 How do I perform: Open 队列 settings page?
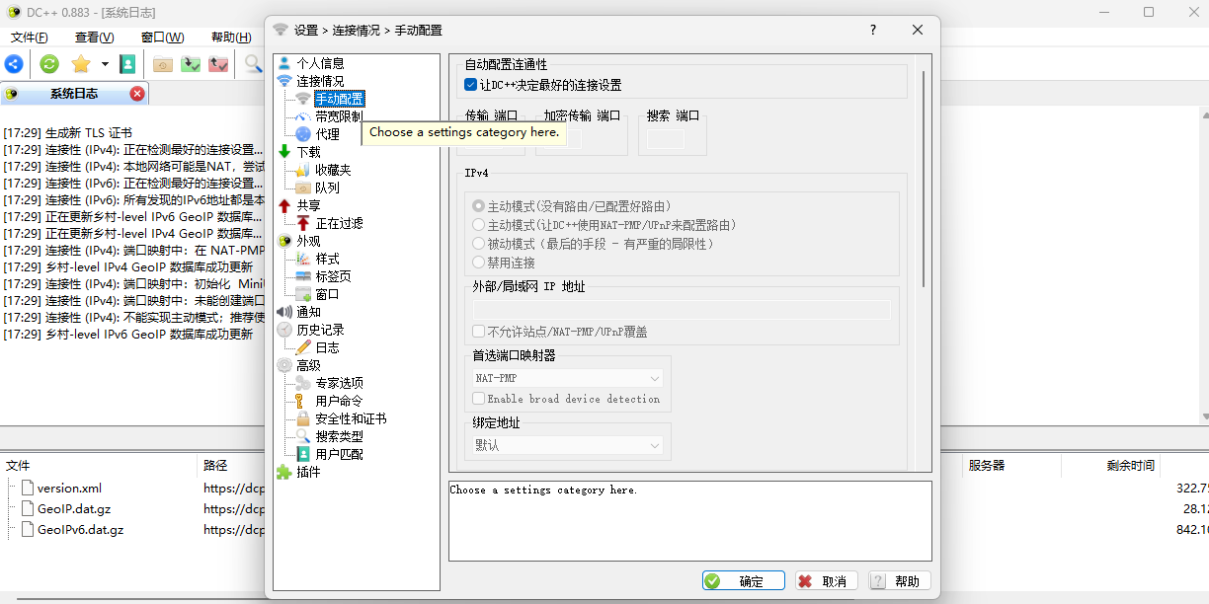coord(327,188)
